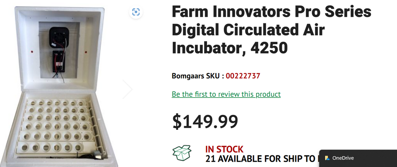This screenshot has width=397, height=167.
Task: Click the red SKU number 00222737
Action: (x=243, y=76)
